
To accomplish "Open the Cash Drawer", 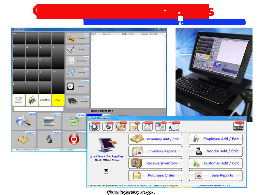I will coord(78,101).
